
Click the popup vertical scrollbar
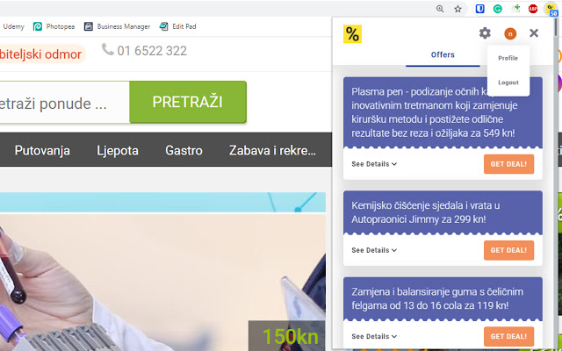point(556,27)
